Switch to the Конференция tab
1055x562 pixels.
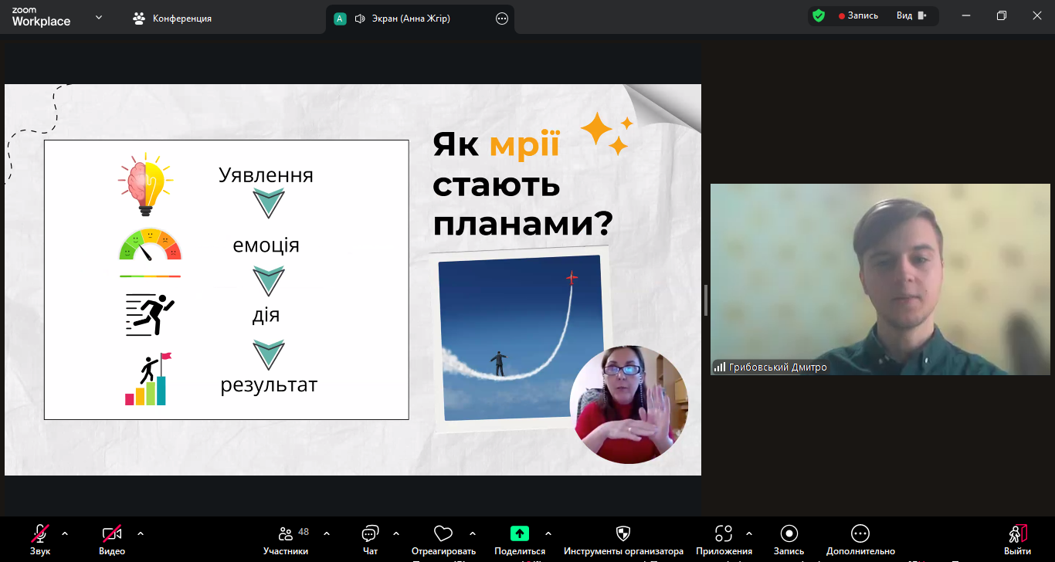(x=172, y=19)
